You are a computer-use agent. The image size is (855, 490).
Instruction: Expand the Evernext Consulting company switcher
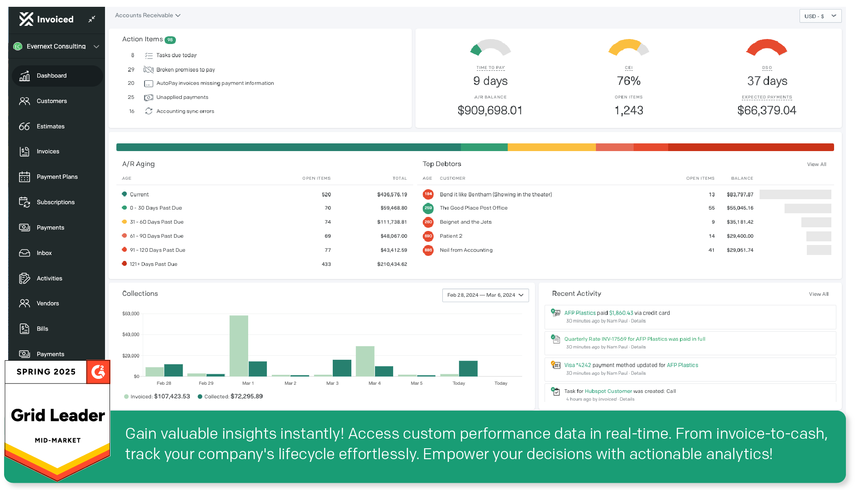(x=56, y=46)
